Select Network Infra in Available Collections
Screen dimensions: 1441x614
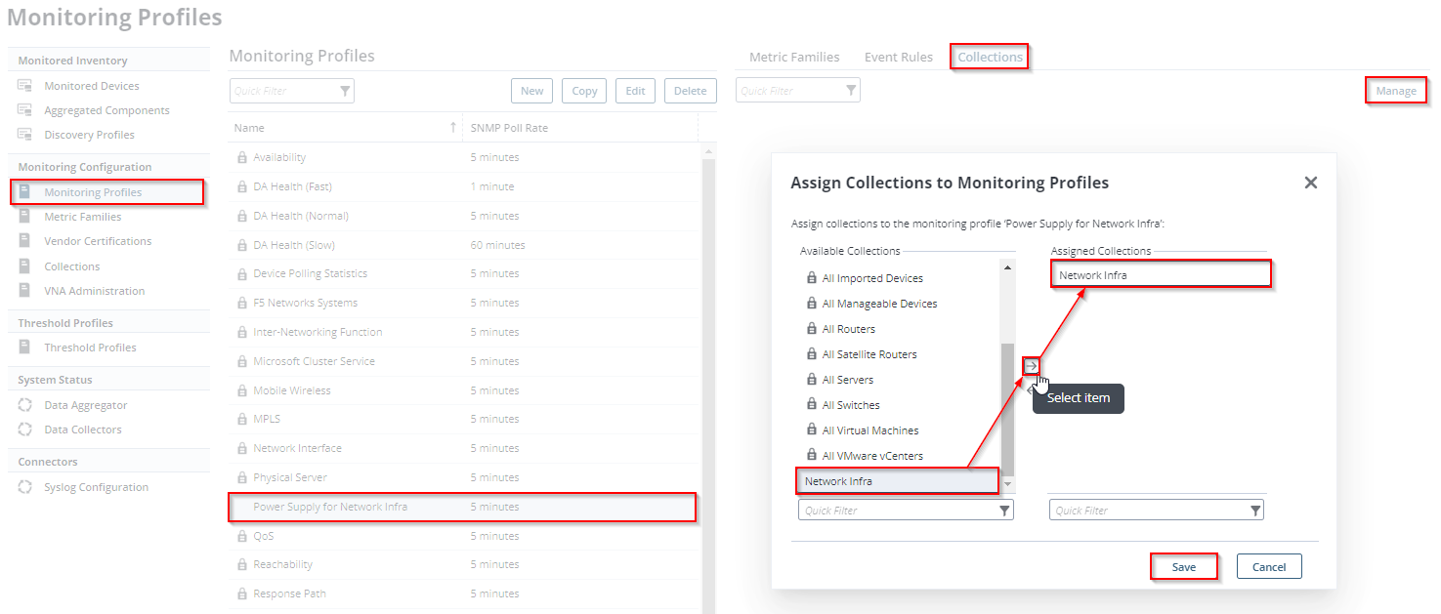(897, 481)
